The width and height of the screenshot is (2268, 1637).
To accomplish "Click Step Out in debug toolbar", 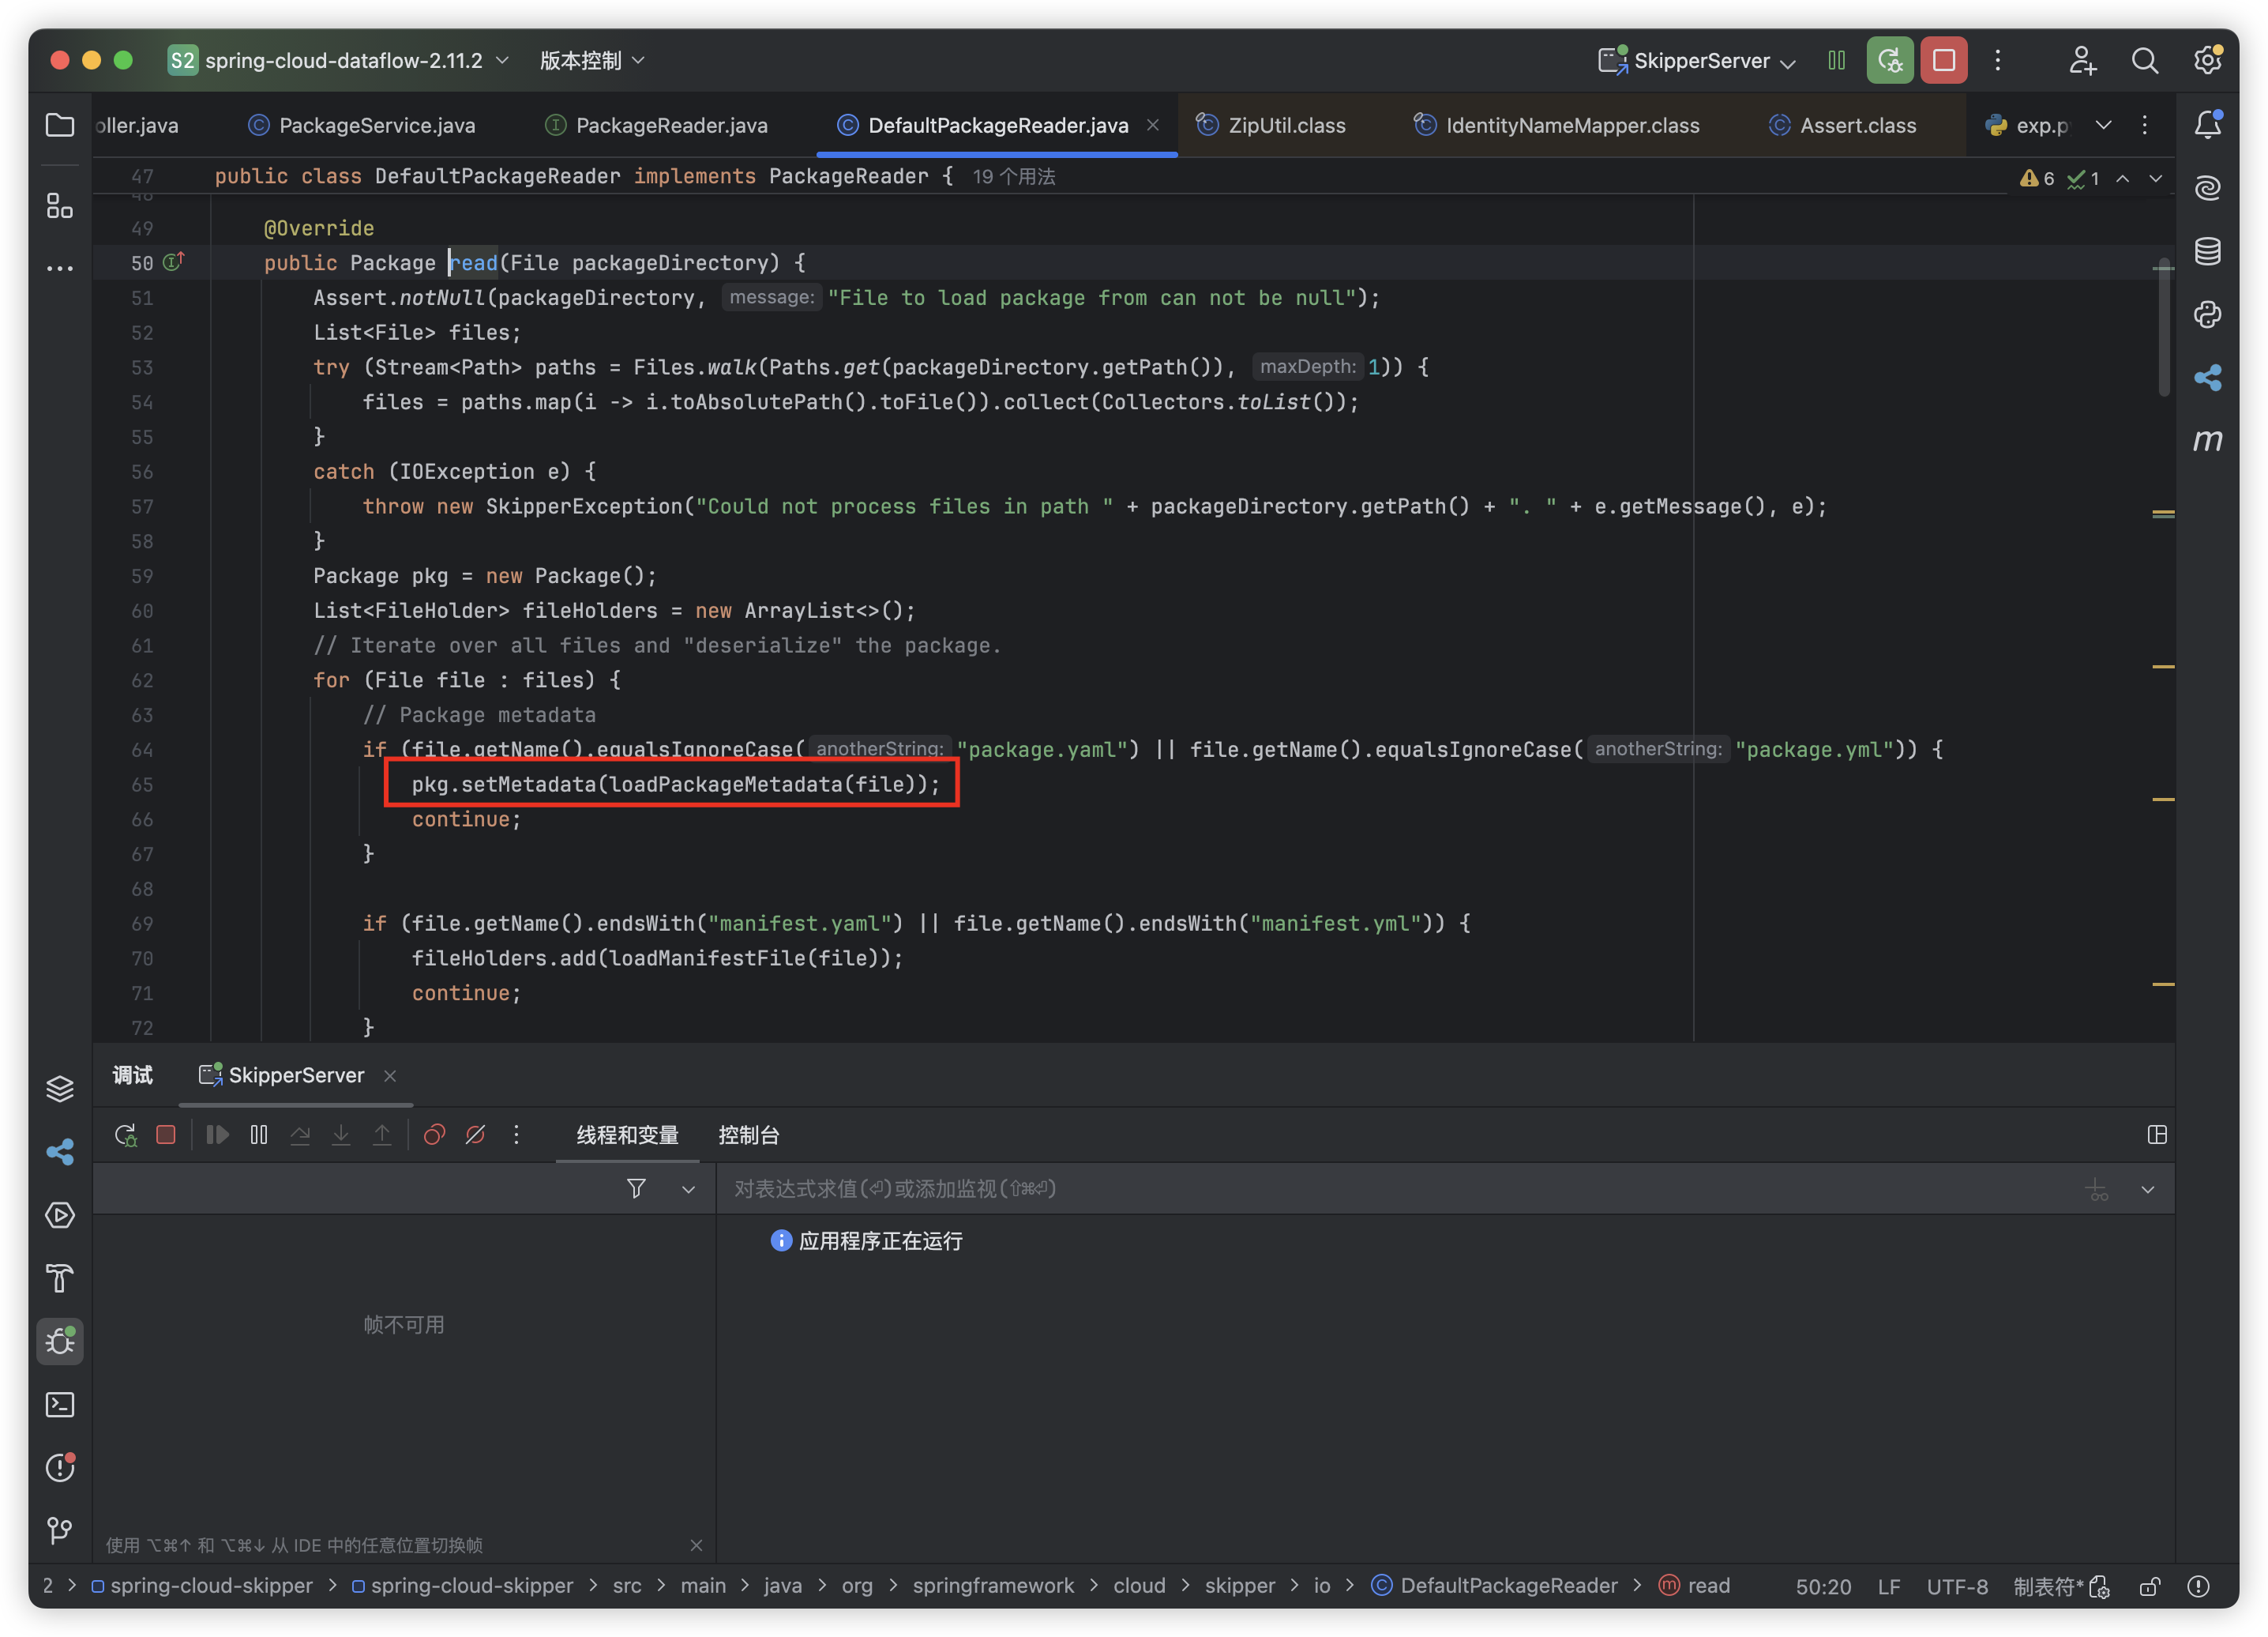I will tap(382, 1135).
